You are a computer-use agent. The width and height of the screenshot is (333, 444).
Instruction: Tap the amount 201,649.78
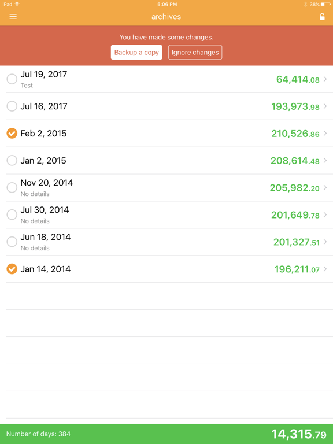click(295, 215)
